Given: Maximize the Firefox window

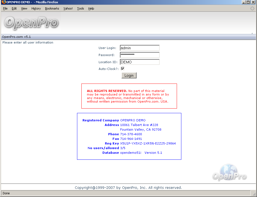Looking at the screenshot, I should (x=248, y=2).
